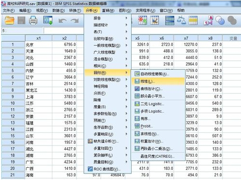Choose 非线性(N) regression option

pyautogui.click(x=158, y=134)
